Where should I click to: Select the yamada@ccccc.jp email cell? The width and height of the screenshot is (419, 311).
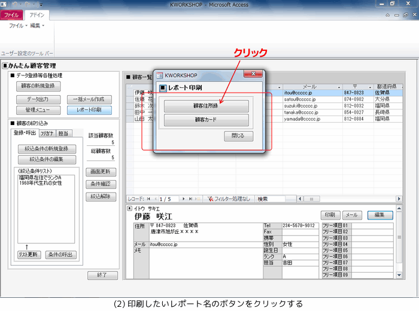[312, 119]
